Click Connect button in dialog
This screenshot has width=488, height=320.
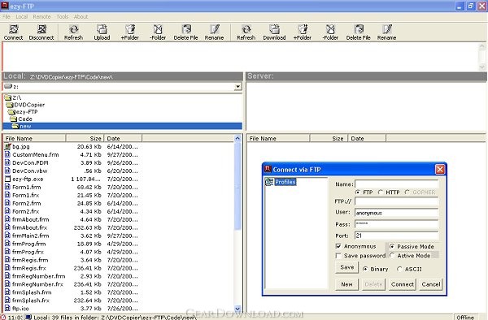point(403,284)
